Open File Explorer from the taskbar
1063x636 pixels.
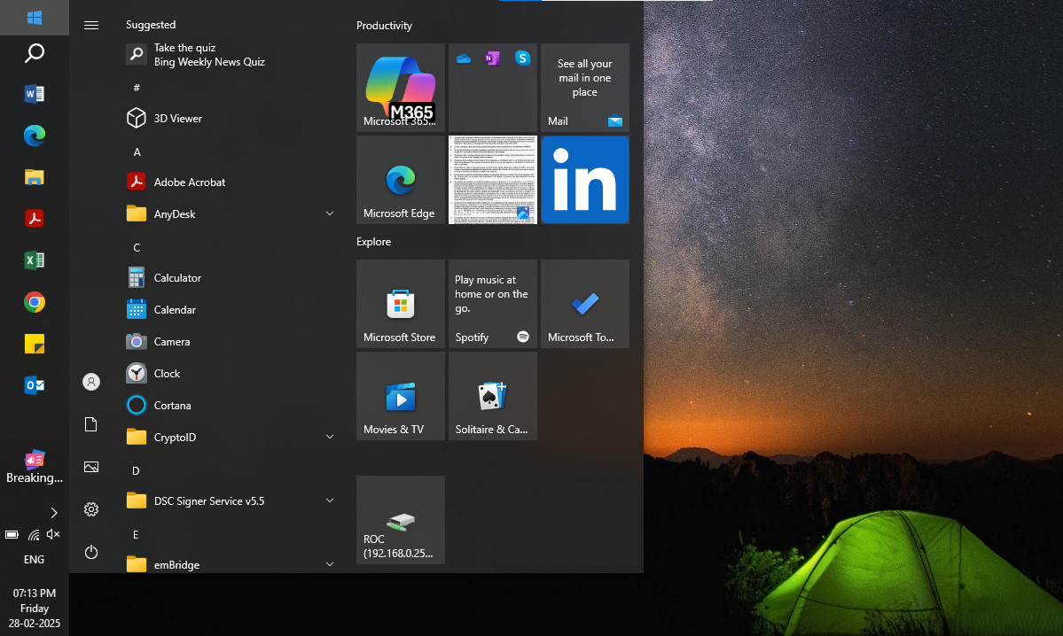(34, 177)
